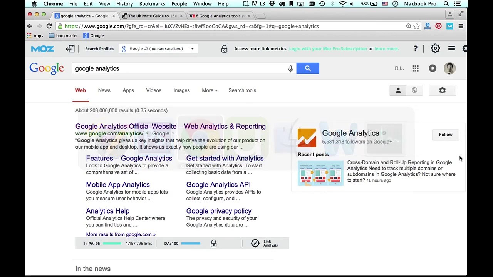Expand the More search filter dropdown
493x277 pixels.
[x=210, y=90]
